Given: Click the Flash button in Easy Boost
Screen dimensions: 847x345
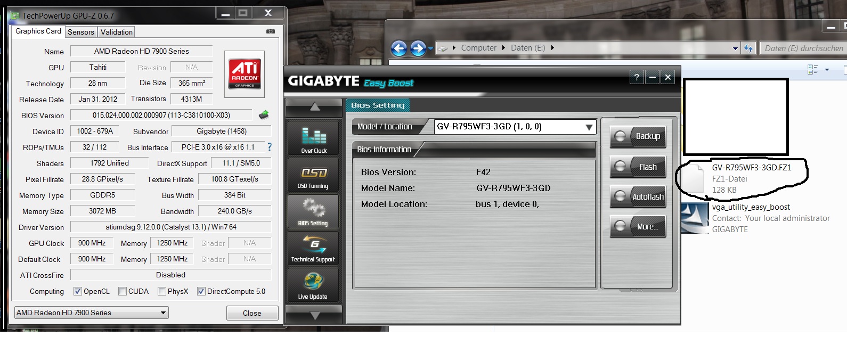Looking at the screenshot, I should 638,167.
